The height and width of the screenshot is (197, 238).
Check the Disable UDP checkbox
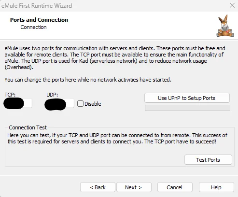click(80, 104)
